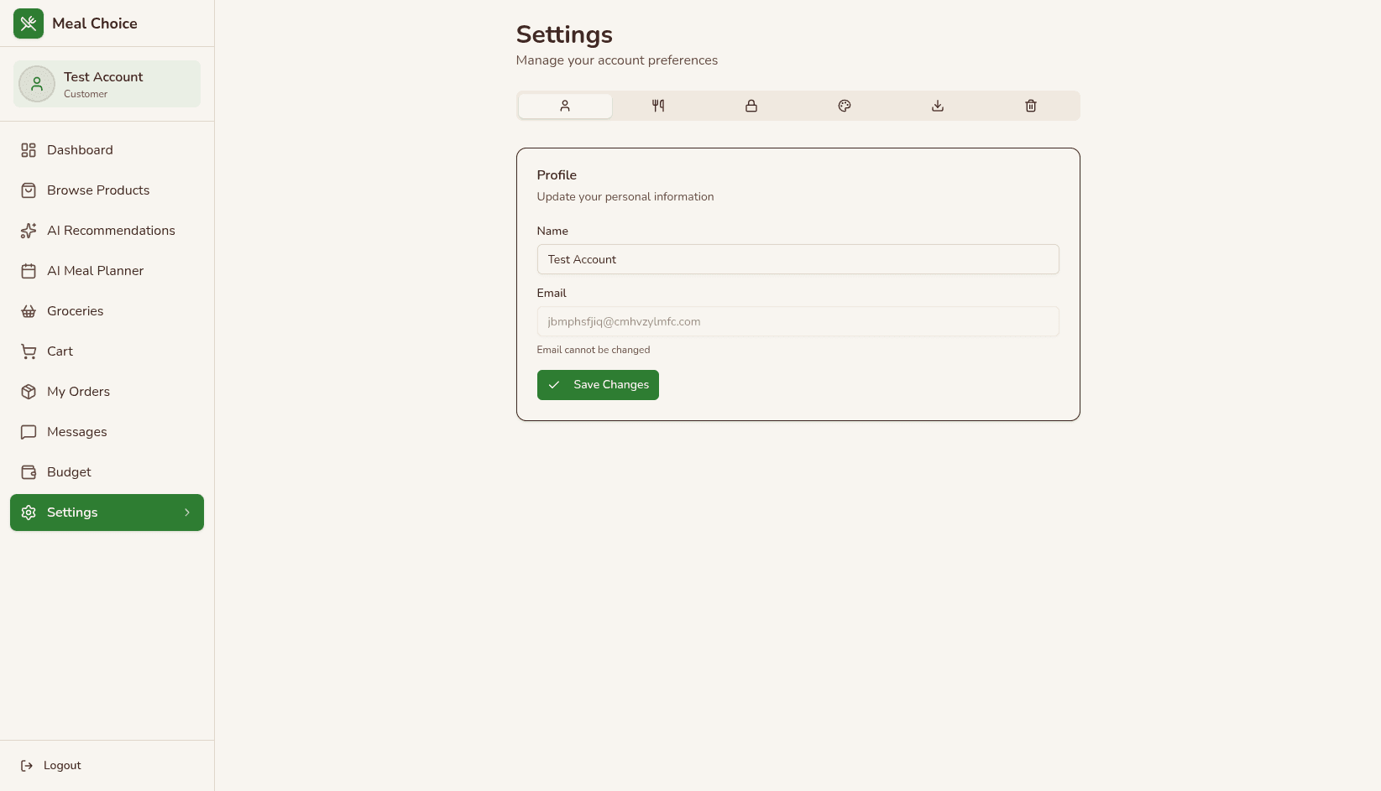Open the utensils dietary preferences tab
The width and height of the screenshot is (1381, 791).
tap(658, 106)
